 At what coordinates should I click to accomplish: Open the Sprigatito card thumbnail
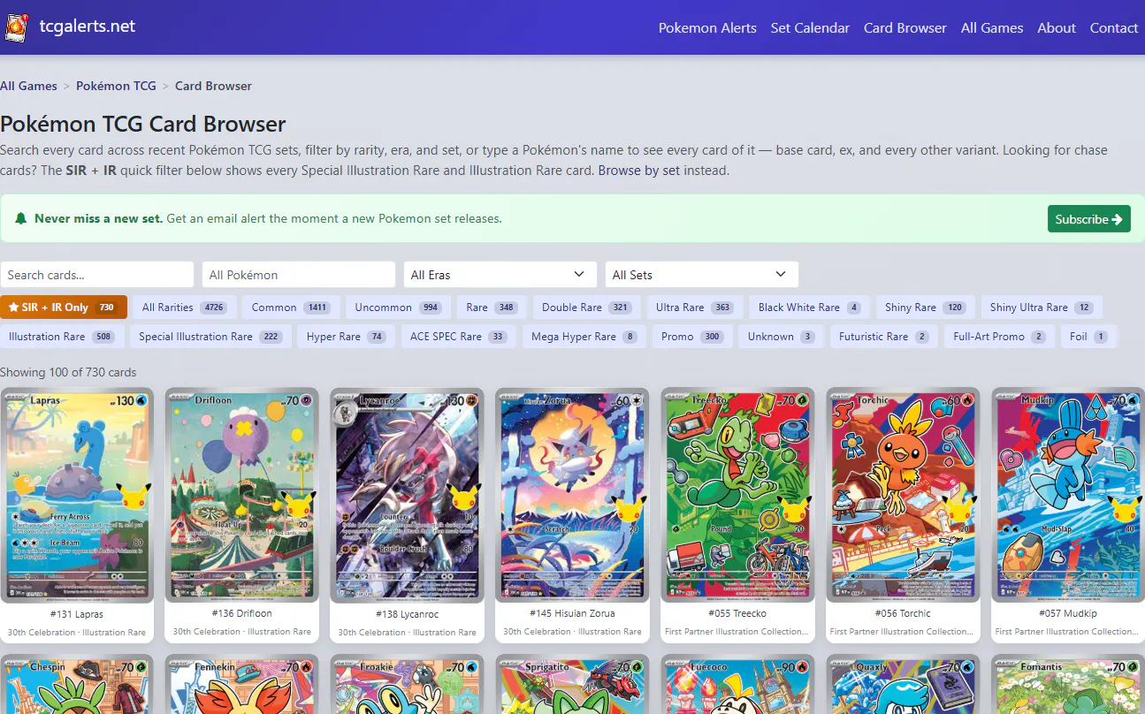[572, 684]
